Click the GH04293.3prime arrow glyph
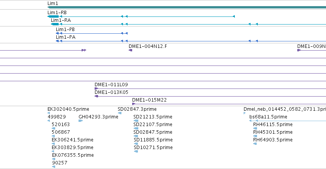This screenshot has width=326, height=169. coord(81,121)
